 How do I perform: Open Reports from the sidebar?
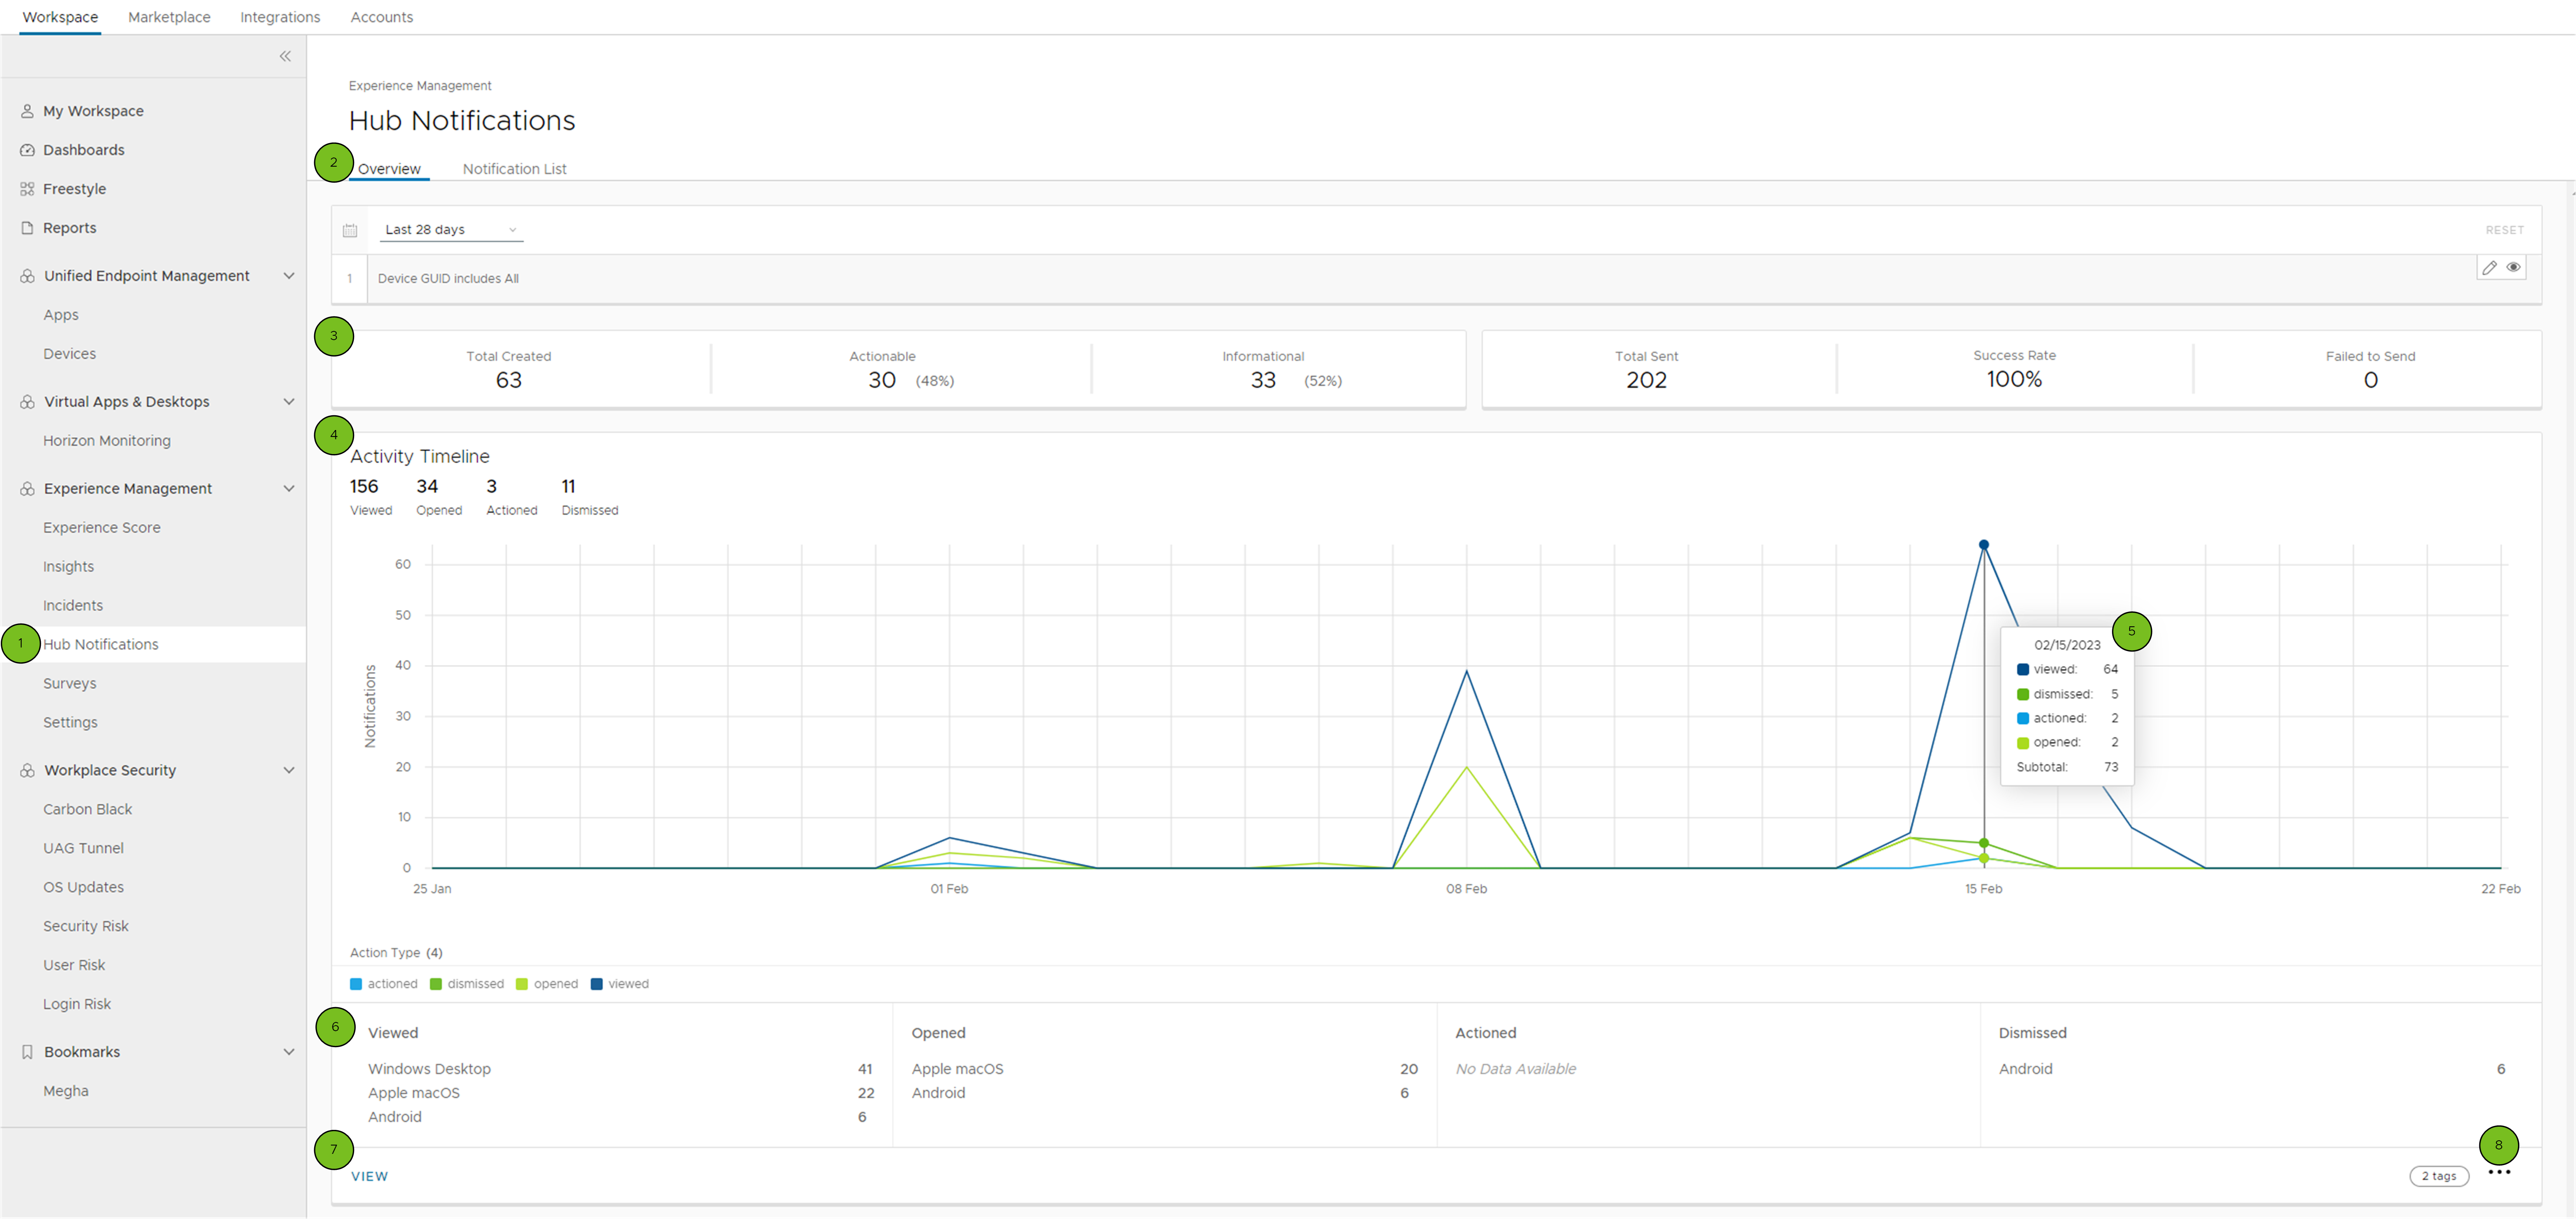point(70,228)
